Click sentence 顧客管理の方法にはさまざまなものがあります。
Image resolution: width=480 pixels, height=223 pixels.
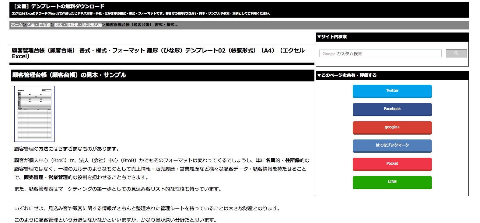[68, 149]
